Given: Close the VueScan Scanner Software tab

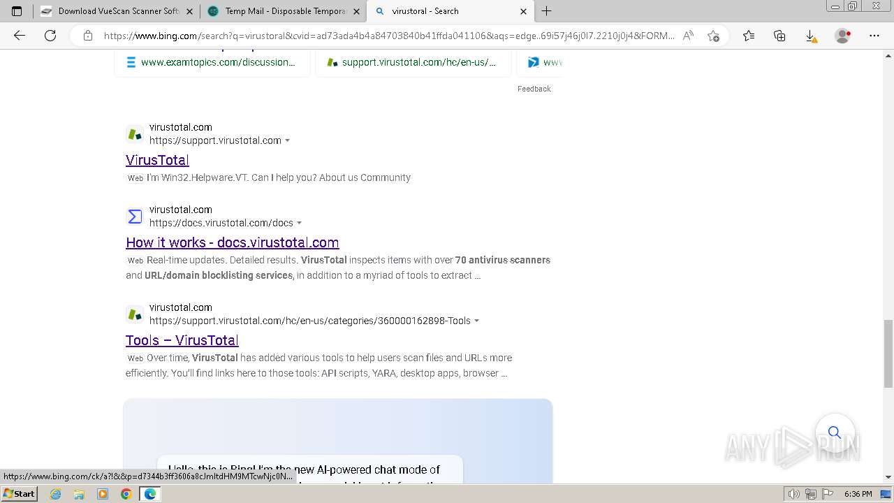Looking at the screenshot, I should pos(189,11).
